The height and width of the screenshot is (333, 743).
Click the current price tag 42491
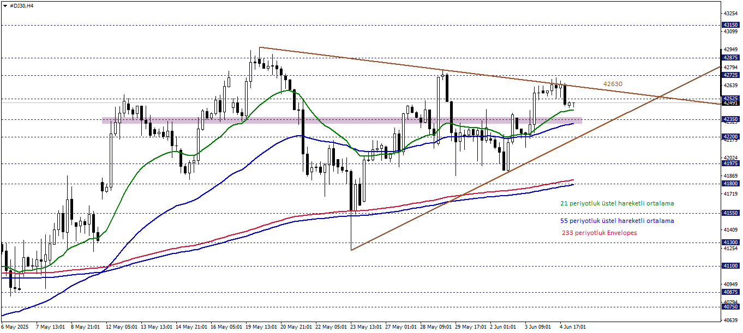pos(730,103)
